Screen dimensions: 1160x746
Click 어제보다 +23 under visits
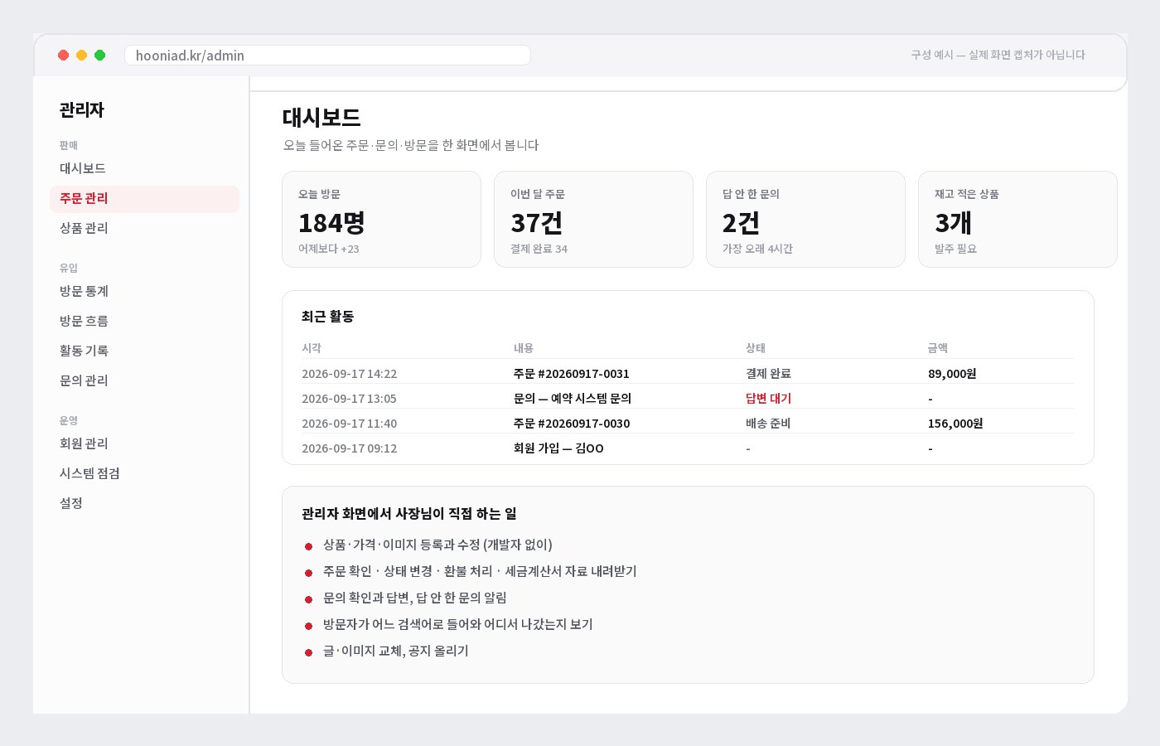(329, 249)
